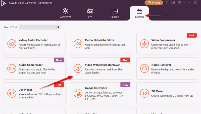Select the Media Metadata Editor title
The width and height of the screenshot is (201, 114).
tap(99, 40)
